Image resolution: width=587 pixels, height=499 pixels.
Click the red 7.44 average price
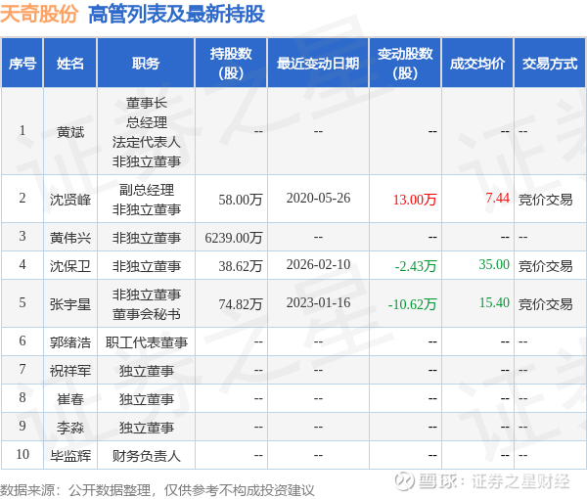(x=498, y=198)
